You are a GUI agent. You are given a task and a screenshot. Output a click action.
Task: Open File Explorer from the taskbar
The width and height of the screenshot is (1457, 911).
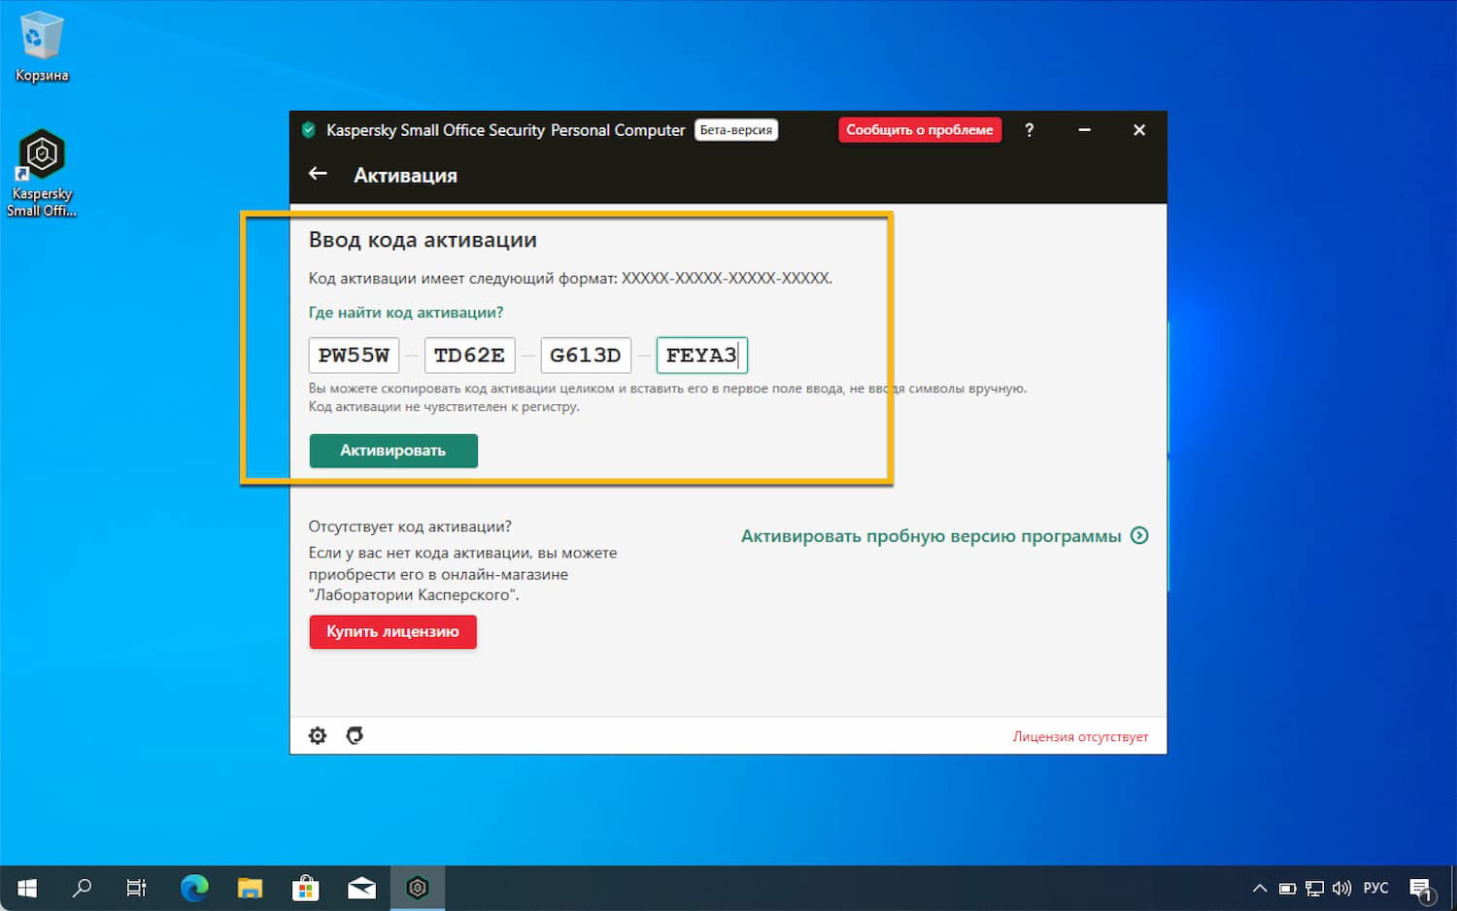click(x=251, y=888)
